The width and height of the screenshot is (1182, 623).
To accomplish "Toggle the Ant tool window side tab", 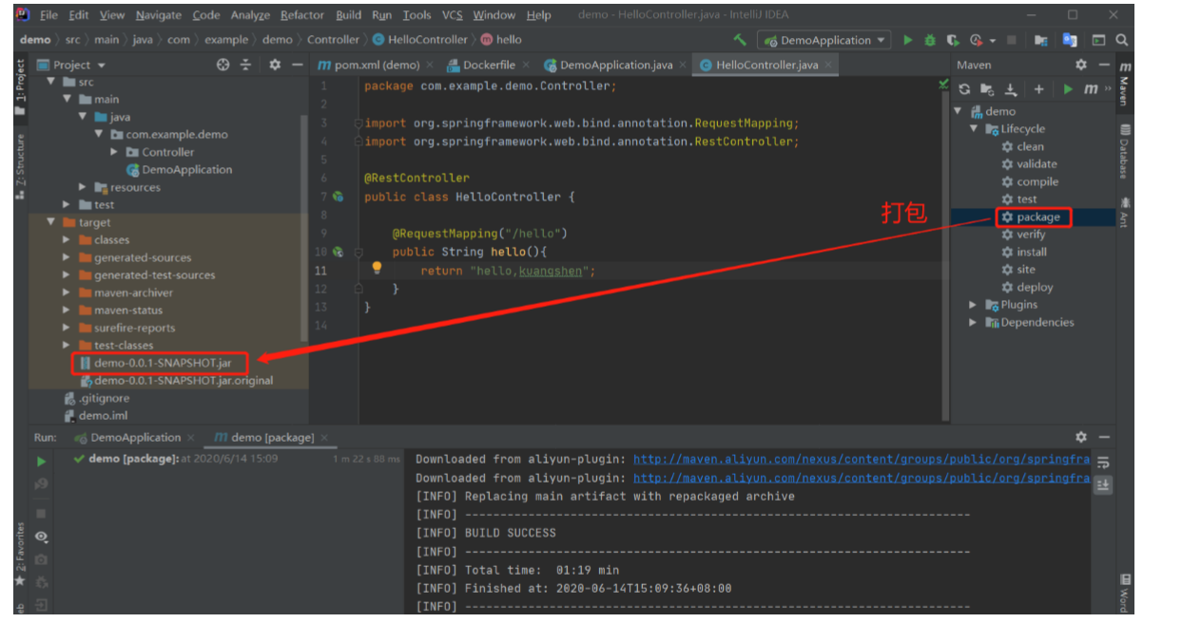I will pos(1124,212).
